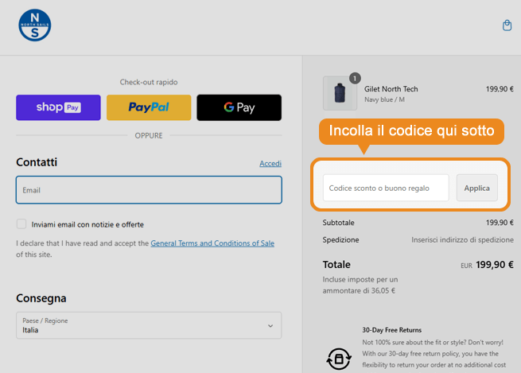This screenshot has width=521, height=373.
Task: Choose PayPal express checkout
Action: point(149,107)
